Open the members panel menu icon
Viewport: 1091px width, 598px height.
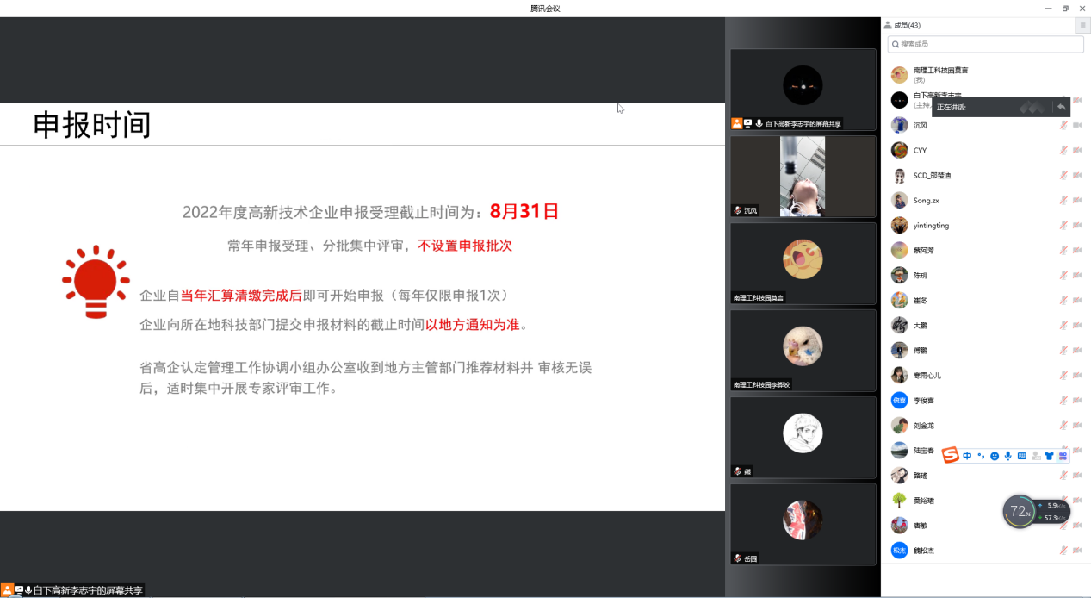point(1082,26)
